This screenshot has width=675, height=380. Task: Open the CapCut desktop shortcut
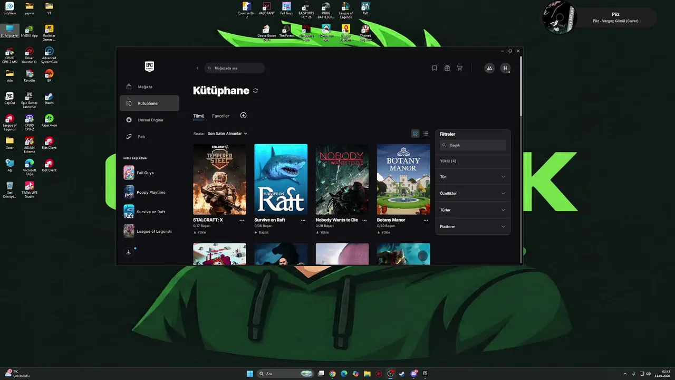tap(9, 98)
